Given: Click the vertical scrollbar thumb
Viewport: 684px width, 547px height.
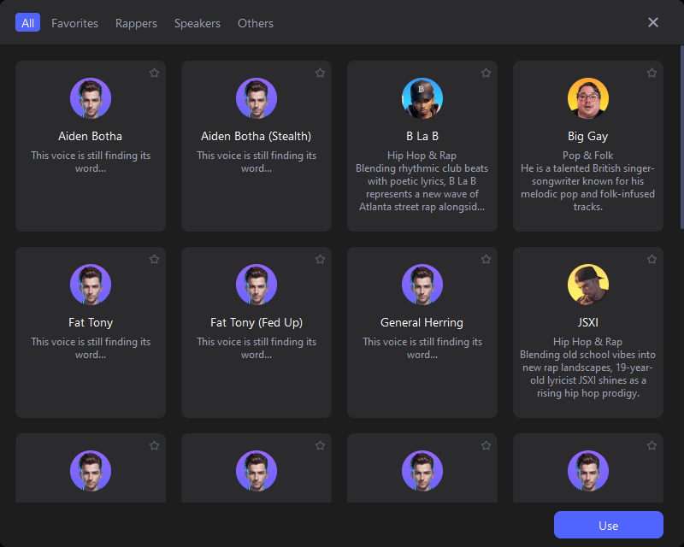Looking at the screenshot, I should pyautogui.click(x=681, y=137).
